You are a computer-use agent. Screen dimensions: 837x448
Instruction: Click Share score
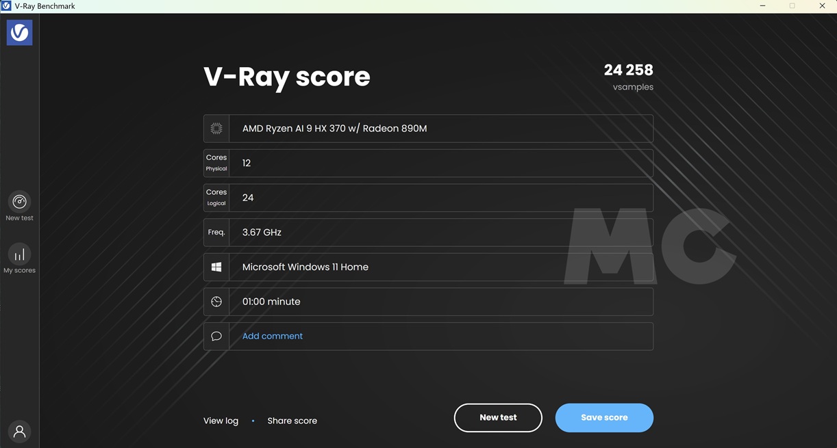(292, 420)
